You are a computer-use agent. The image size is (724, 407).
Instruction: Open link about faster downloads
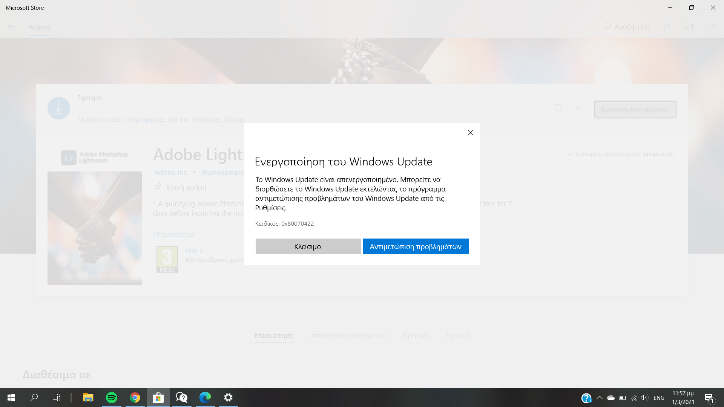coord(161,119)
